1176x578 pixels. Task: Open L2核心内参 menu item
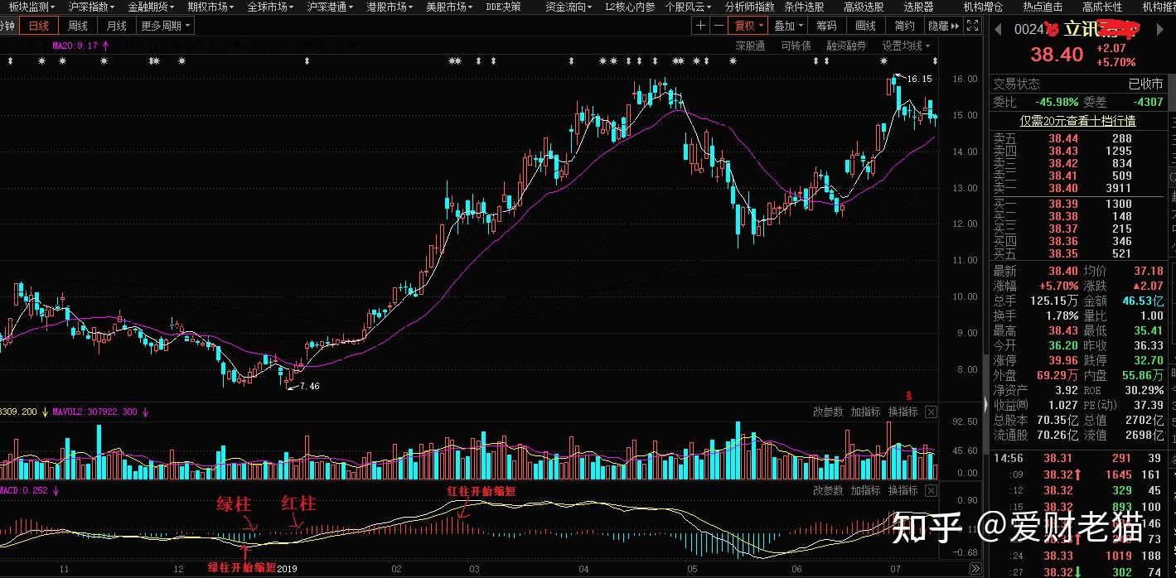(630, 7)
